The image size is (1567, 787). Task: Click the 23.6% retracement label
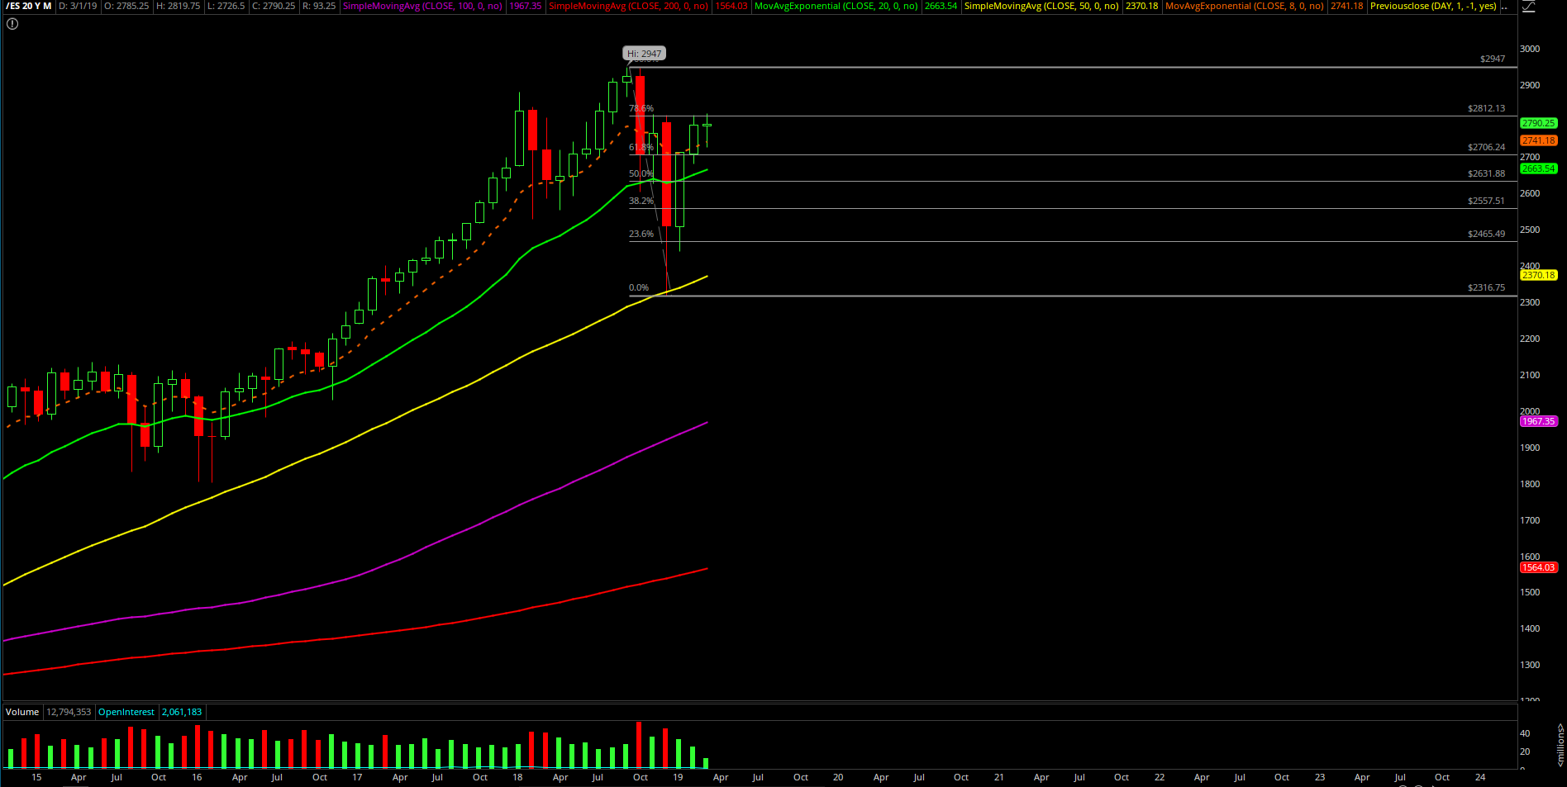click(x=641, y=234)
